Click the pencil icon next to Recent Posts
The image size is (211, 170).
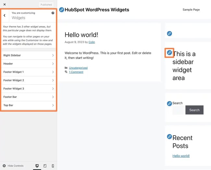click(169, 137)
